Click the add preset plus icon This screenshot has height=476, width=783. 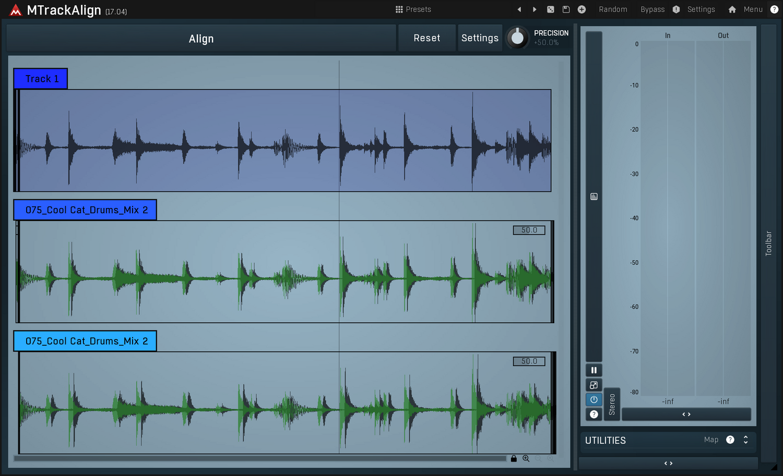[x=582, y=9]
